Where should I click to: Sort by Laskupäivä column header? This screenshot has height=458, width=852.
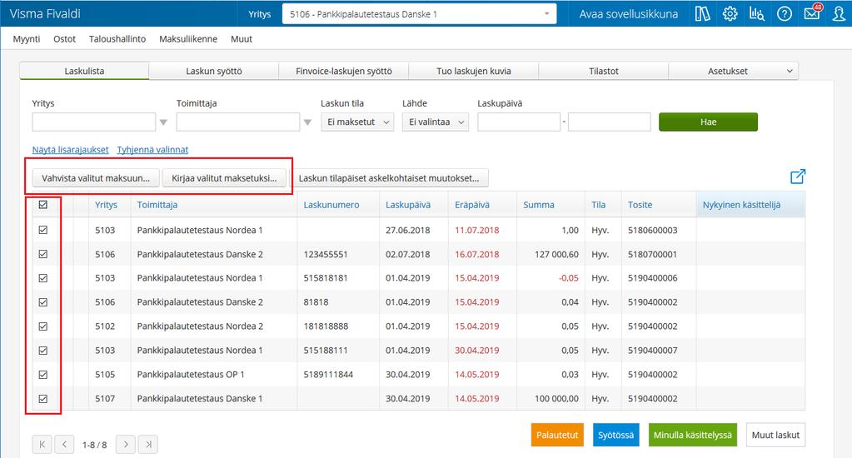(408, 205)
